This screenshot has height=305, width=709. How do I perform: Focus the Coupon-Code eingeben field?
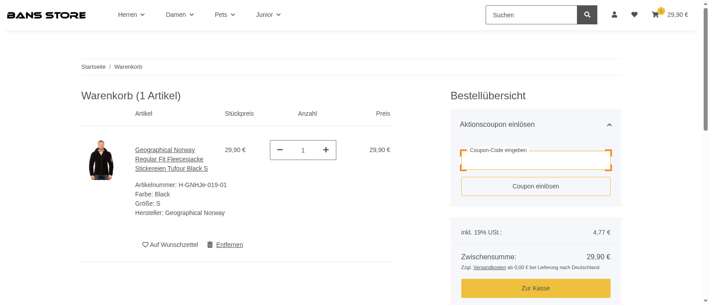point(535,161)
